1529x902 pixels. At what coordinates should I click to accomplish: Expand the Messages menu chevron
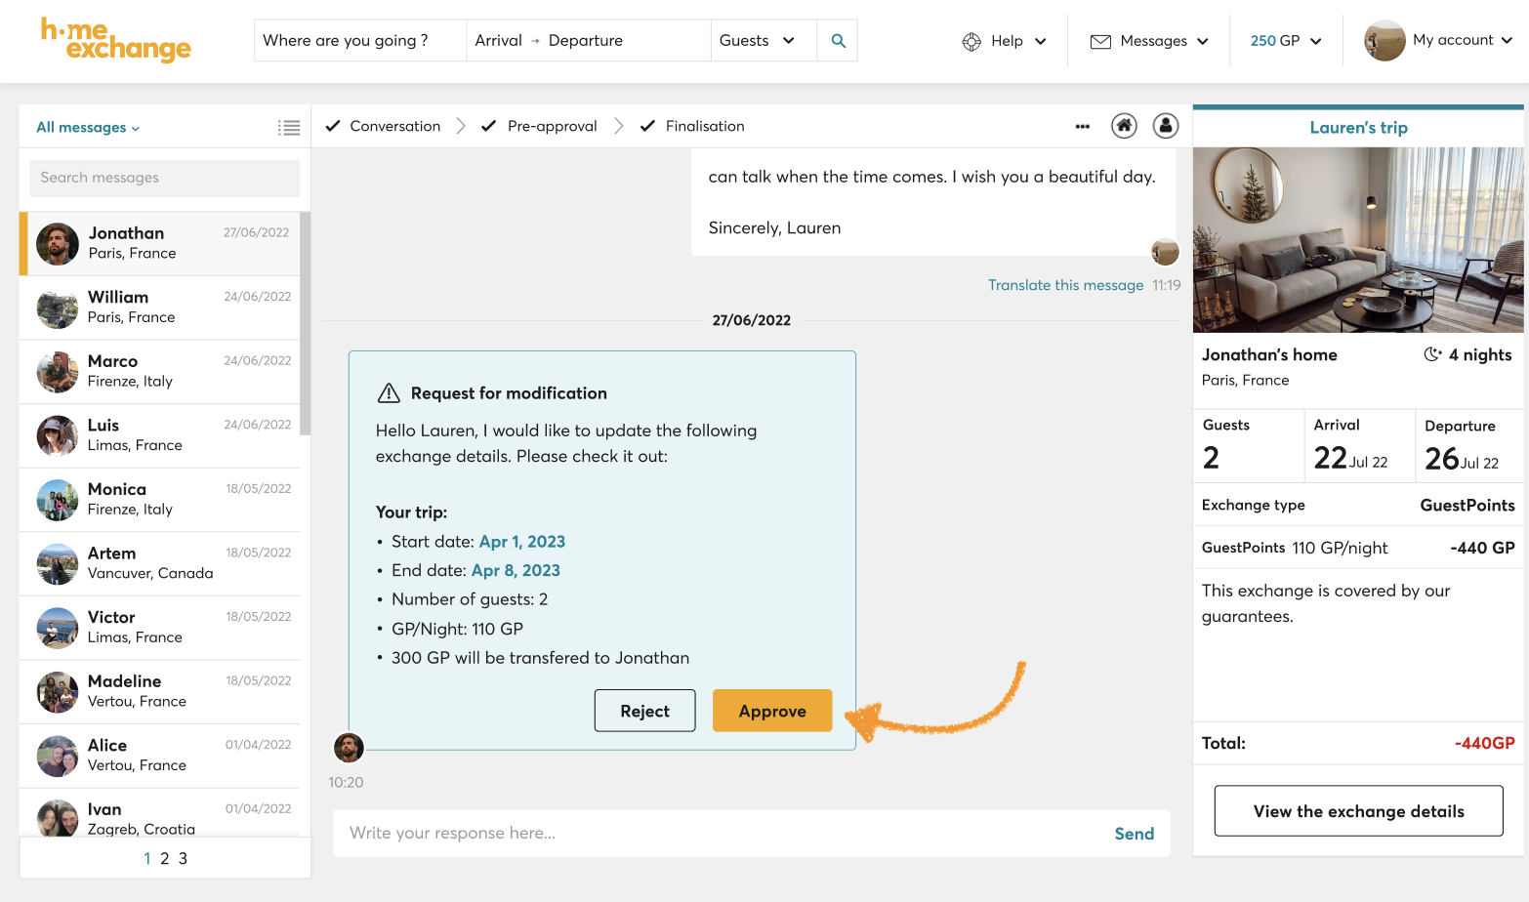pos(1203,41)
